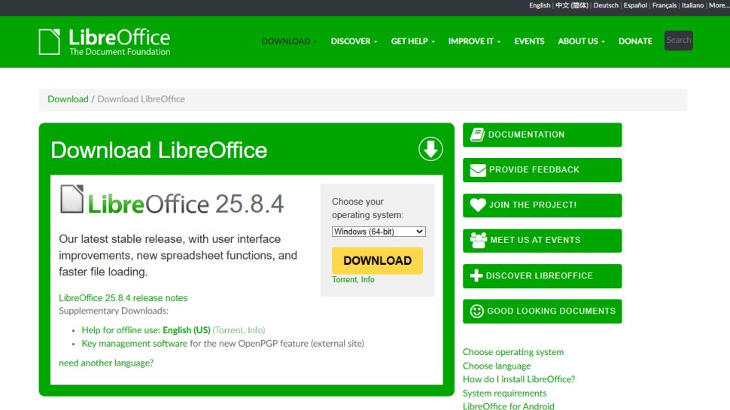Screen dimensions: 730x410
Task: Click the Join the Project heart icon
Action: 478,205
